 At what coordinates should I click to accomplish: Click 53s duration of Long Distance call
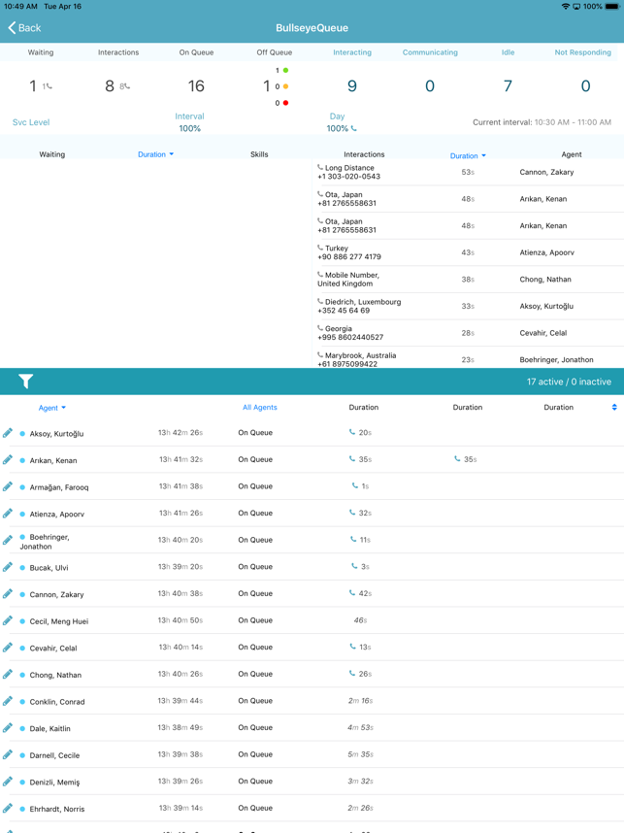tap(468, 172)
